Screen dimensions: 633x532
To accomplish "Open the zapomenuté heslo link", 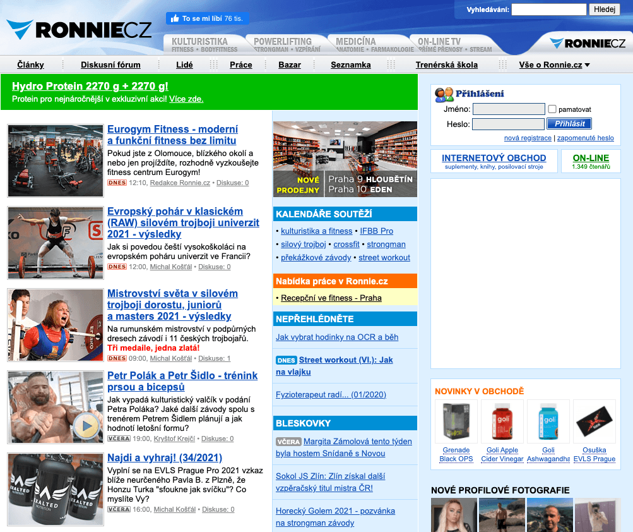I will click(x=586, y=138).
